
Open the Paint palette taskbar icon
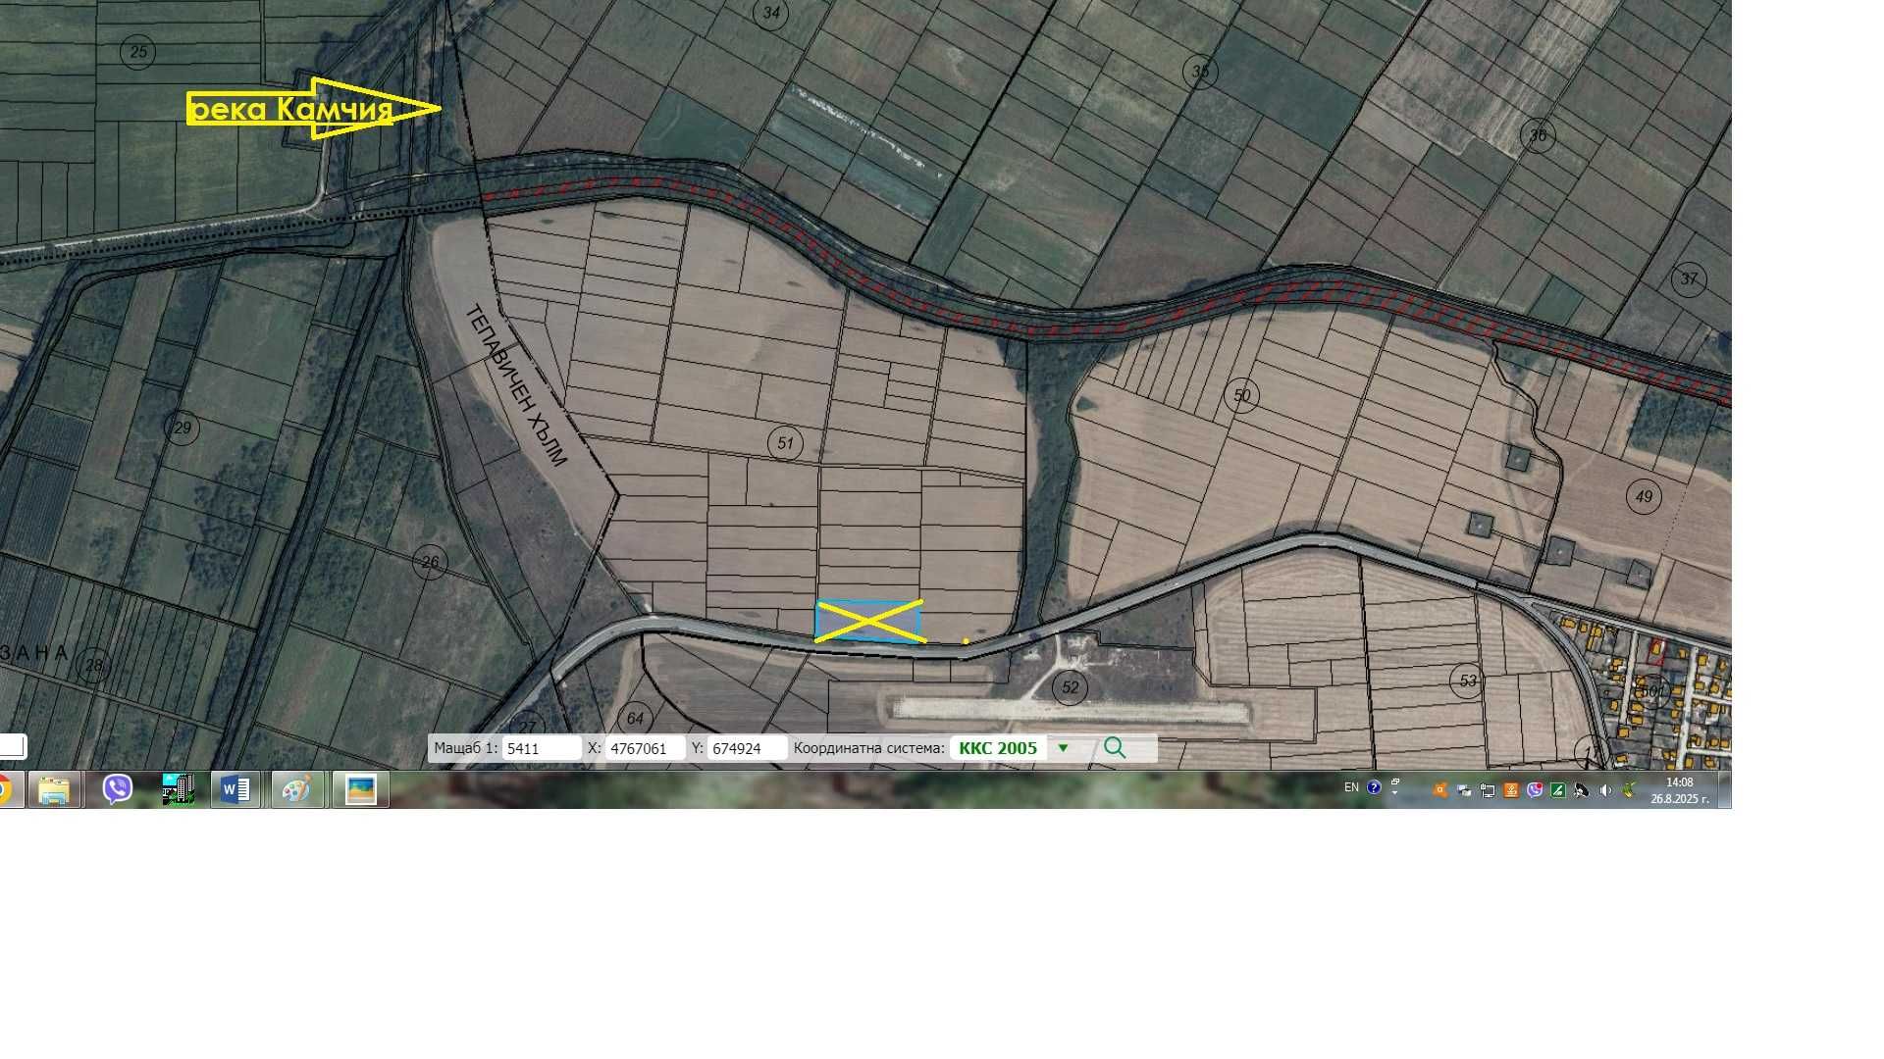pyautogui.click(x=296, y=789)
